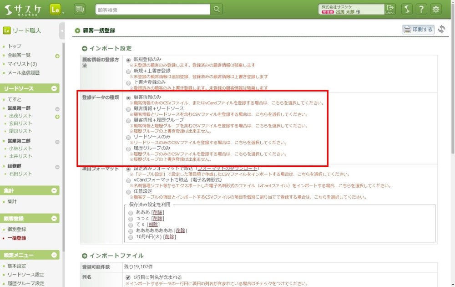Collapse the 営業第一部 group
455x287 pixels.
[57, 109]
